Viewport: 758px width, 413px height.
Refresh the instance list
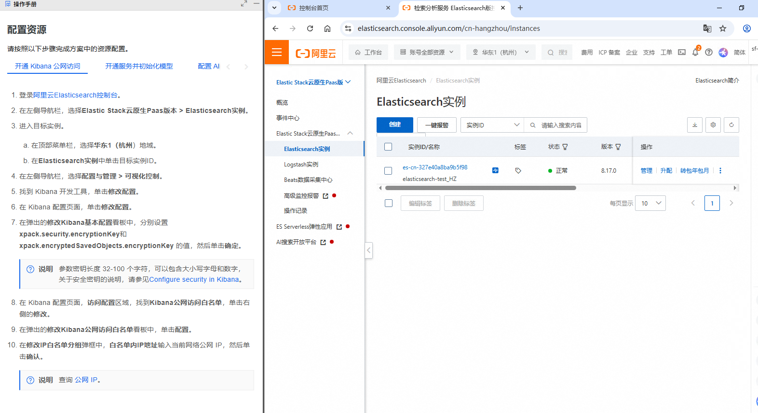[x=731, y=125]
